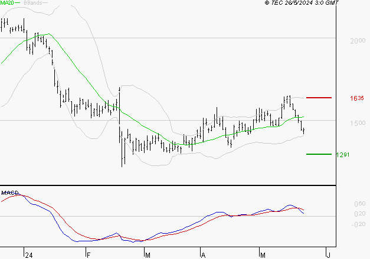
Task: Click the TEC 26/5/2024 copyright text
Action: [302, 2]
